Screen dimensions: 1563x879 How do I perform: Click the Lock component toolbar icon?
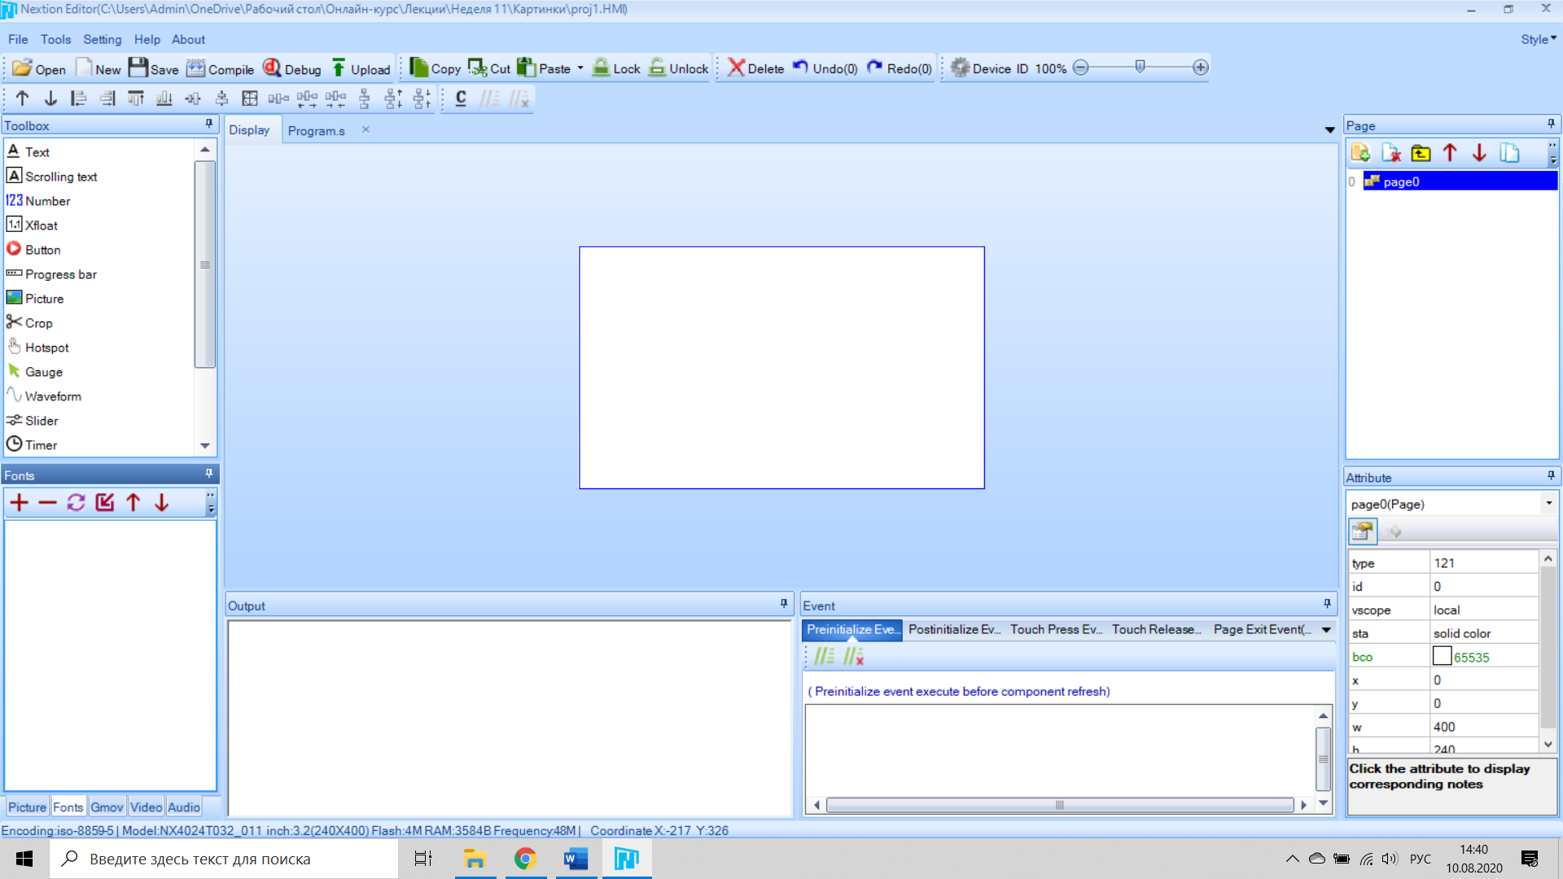tap(601, 68)
